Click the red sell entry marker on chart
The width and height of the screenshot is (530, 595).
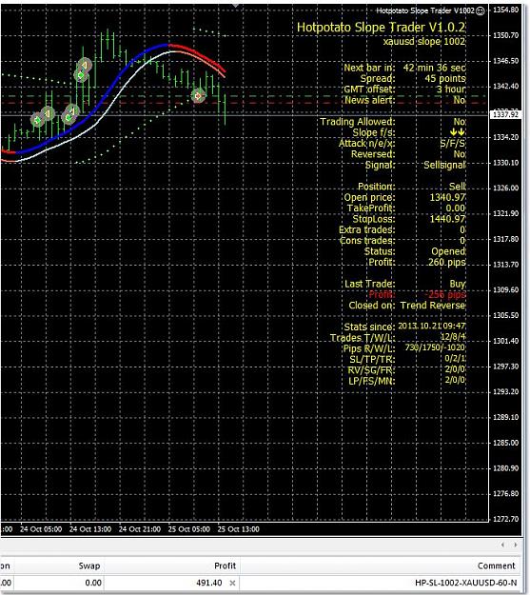(198, 96)
